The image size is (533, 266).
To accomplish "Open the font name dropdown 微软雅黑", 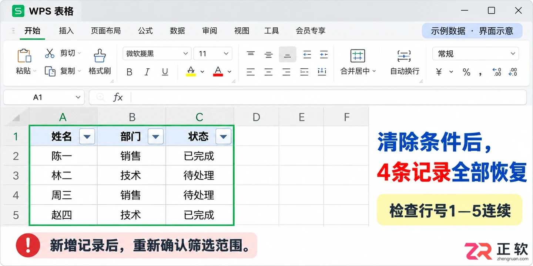I will [x=157, y=54].
